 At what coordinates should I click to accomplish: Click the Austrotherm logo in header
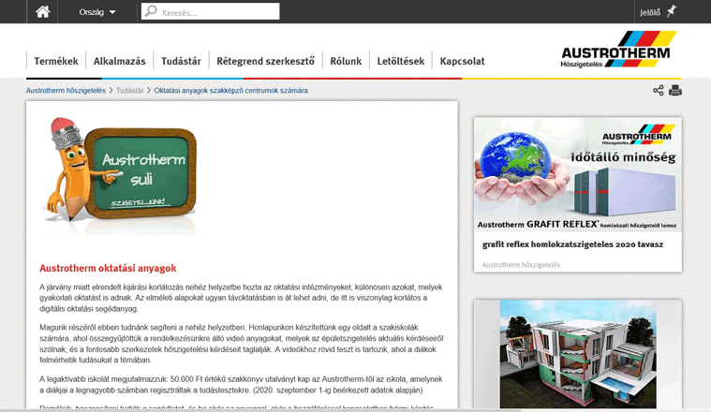[618, 50]
